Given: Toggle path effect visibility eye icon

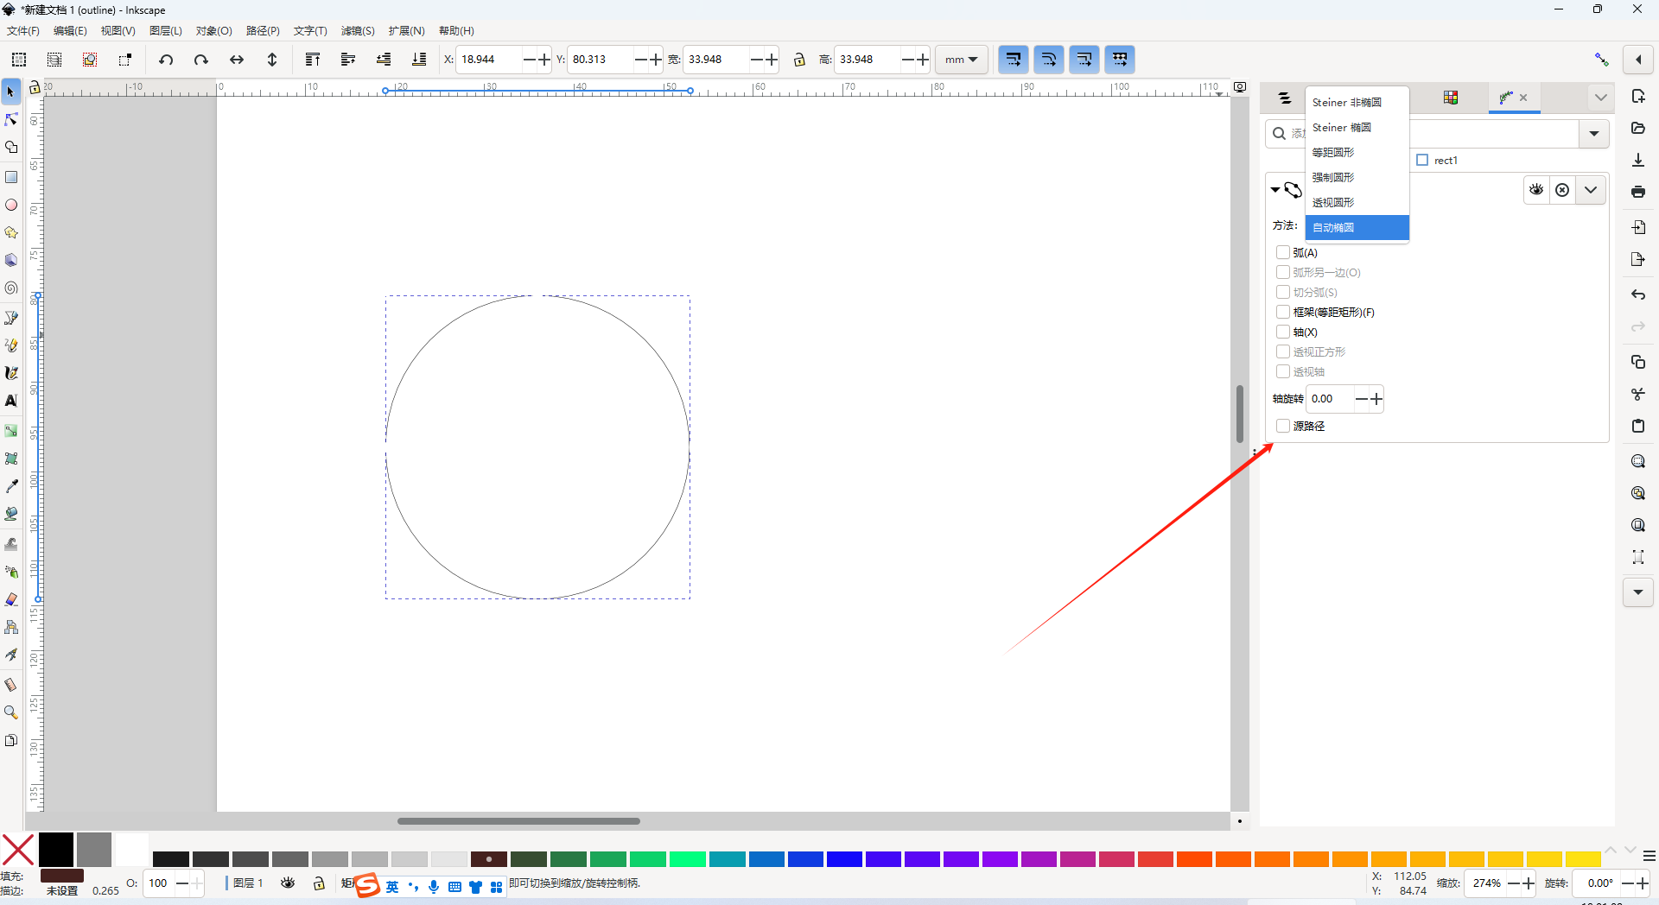Looking at the screenshot, I should tap(1536, 190).
